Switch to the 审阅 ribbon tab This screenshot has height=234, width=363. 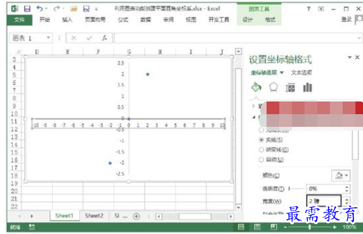168,20
